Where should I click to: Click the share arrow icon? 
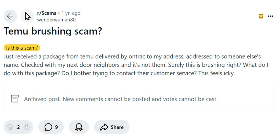104,127
